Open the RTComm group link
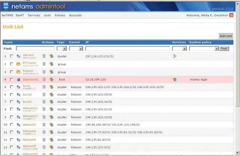 pyautogui.click(x=29, y=63)
